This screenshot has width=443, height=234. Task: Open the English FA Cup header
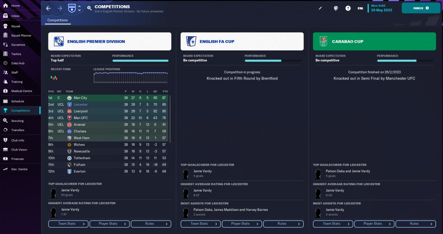pos(242,41)
